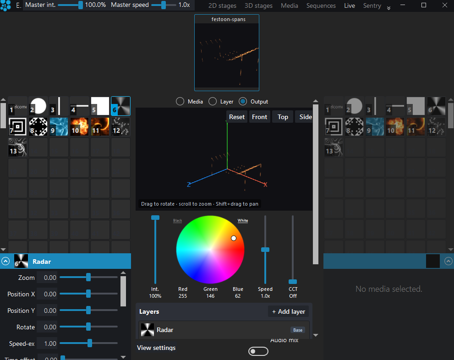Click the Radar parameters scroll-up arrow
The width and height of the screenshot is (454, 360).
point(123,273)
